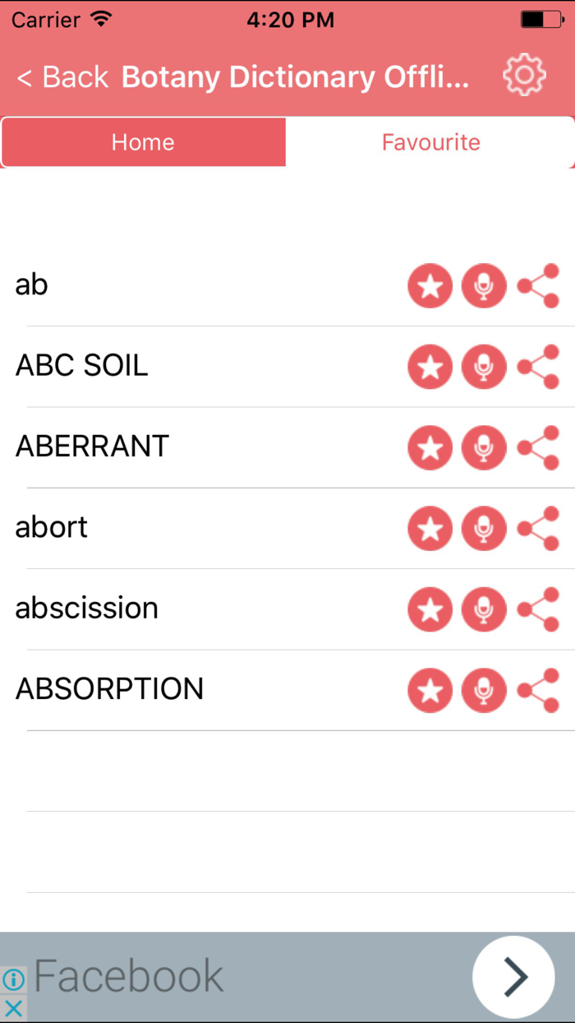
Task: Star the entry 'abscission'
Action: tap(430, 609)
